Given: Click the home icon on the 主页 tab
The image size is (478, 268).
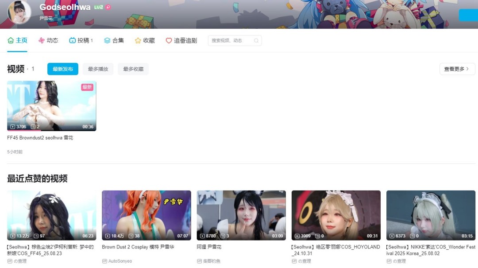Looking at the screenshot, I should point(11,40).
